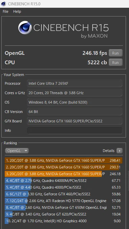The width and height of the screenshot is (129, 229).
Task: Click the Cinebench R15 sphere logo
Action: 25,28
